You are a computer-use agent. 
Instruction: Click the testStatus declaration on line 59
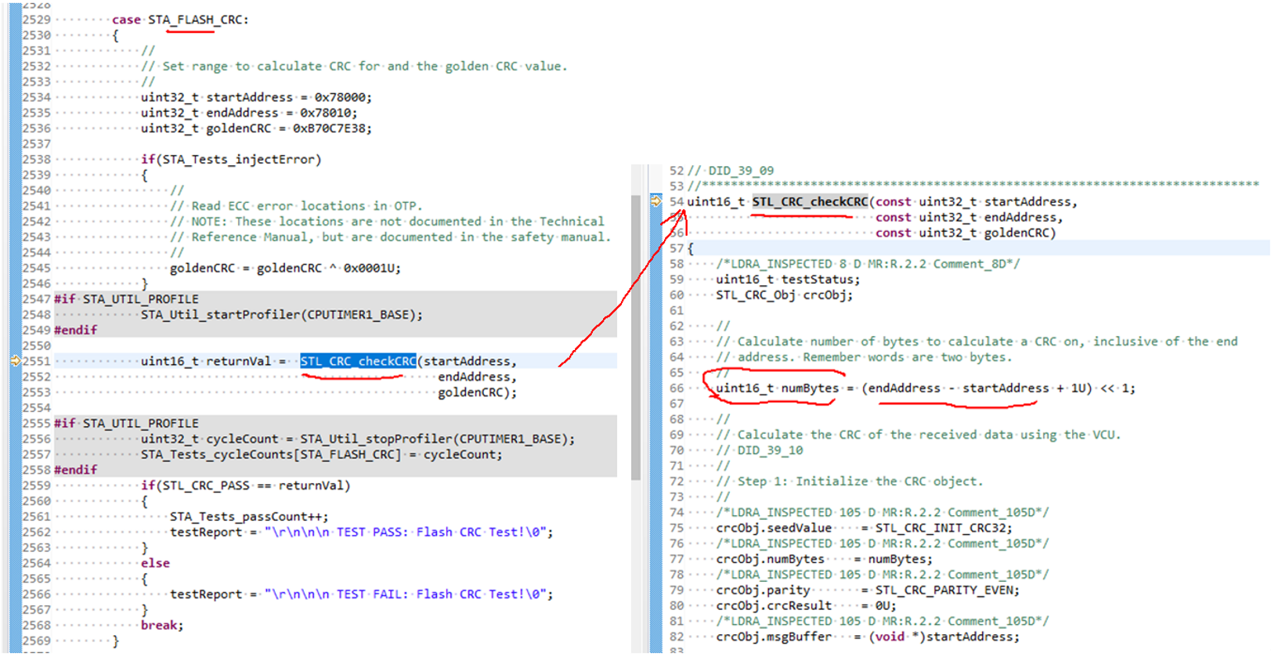[788, 280]
